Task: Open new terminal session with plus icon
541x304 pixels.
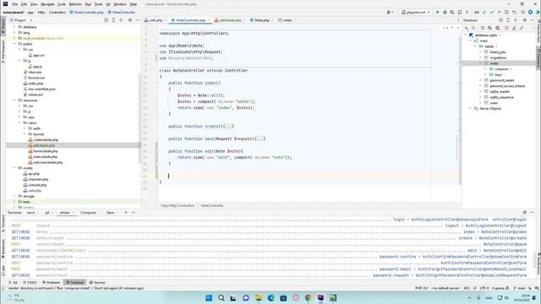Action: (126, 213)
